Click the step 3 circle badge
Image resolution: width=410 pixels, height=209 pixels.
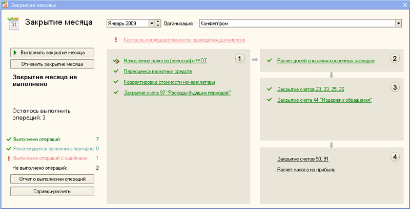pyautogui.click(x=394, y=87)
